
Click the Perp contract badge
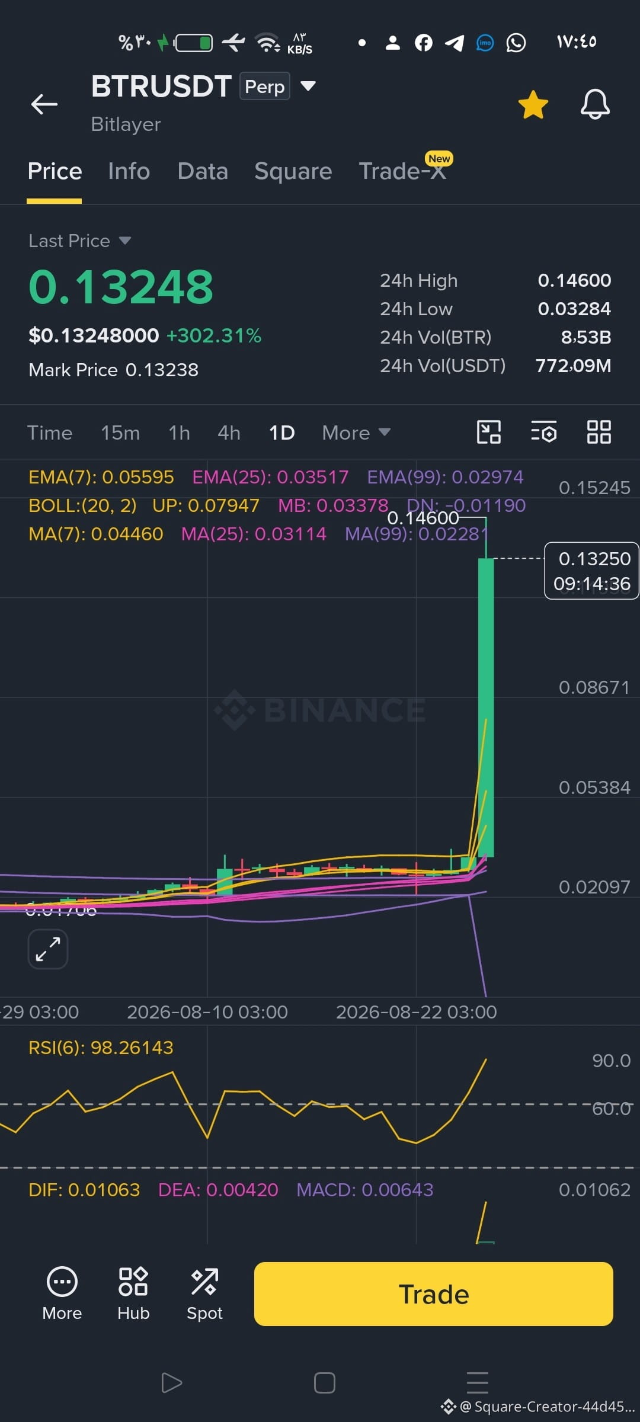pyautogui.click(x=265, y=87)
